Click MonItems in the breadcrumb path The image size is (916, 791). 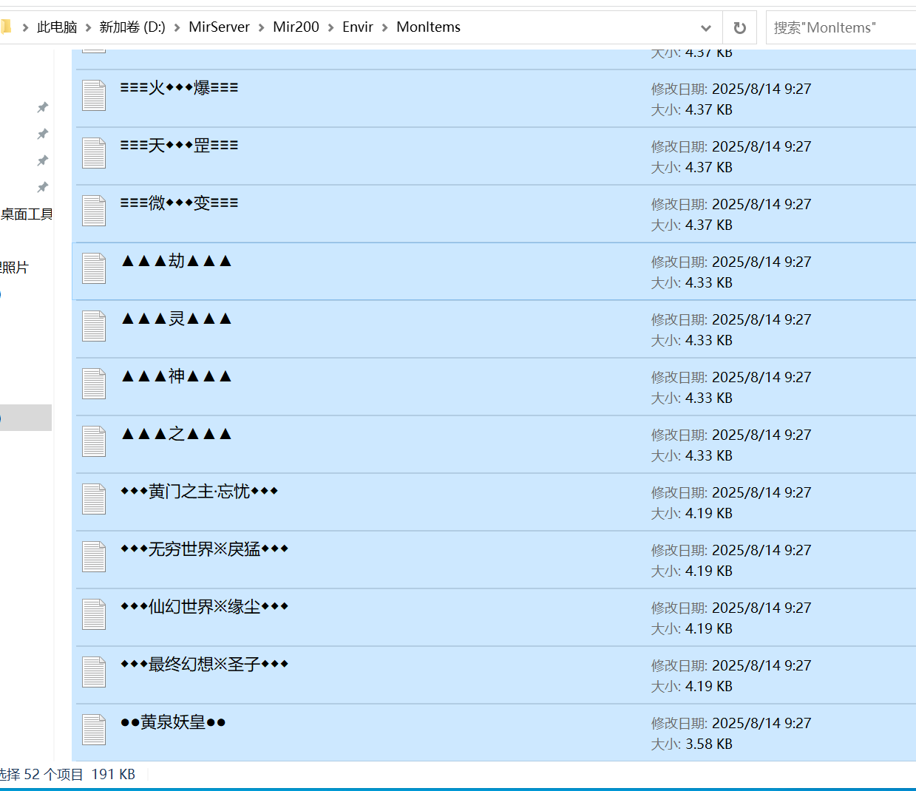coord(428,27)
